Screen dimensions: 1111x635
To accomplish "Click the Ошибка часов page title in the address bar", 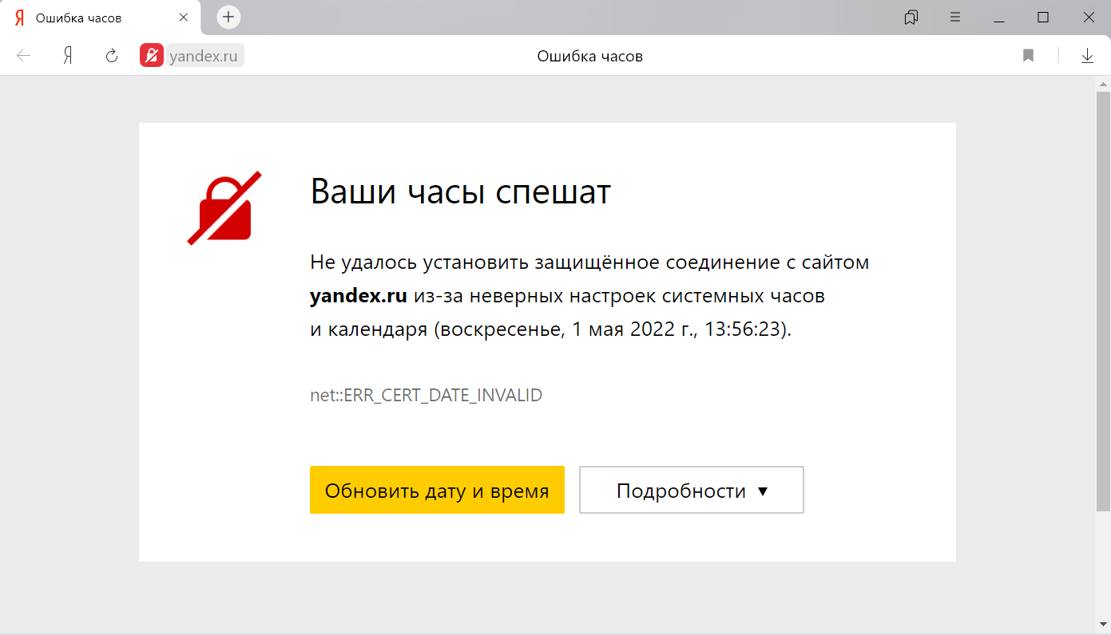I will point(590,56).
